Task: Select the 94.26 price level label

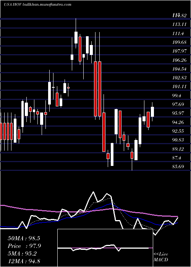Action: click(178, 122)
